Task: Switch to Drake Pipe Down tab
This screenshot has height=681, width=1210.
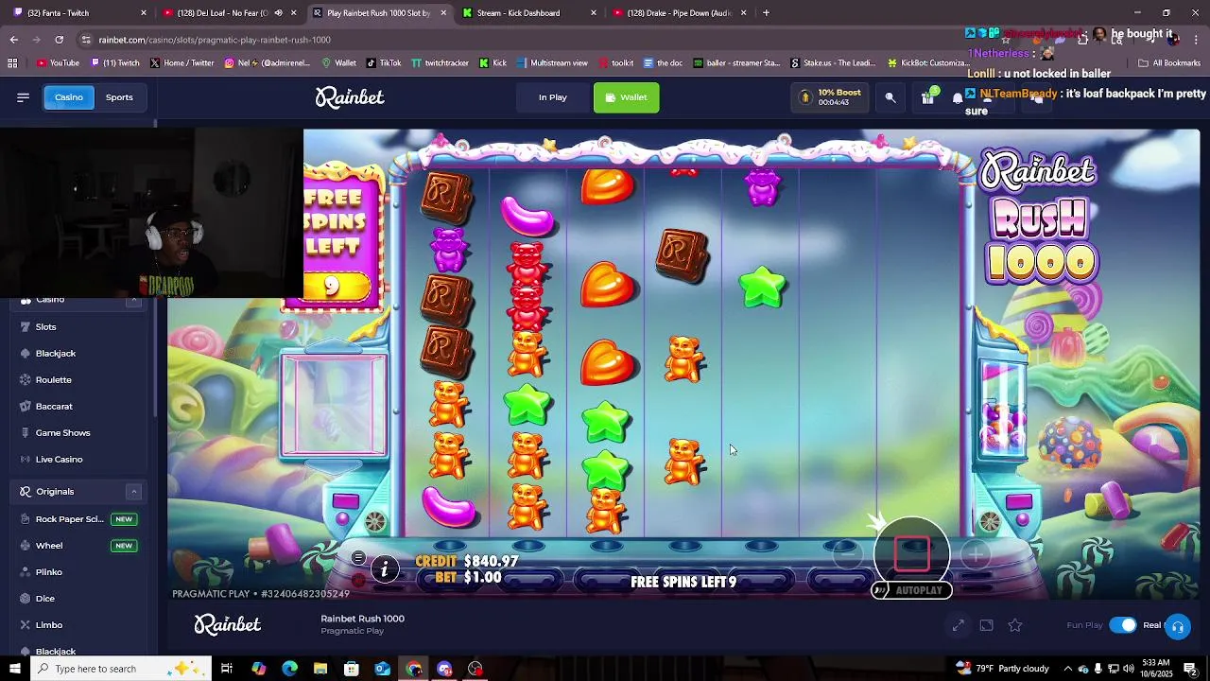Action: pos(679,13)
